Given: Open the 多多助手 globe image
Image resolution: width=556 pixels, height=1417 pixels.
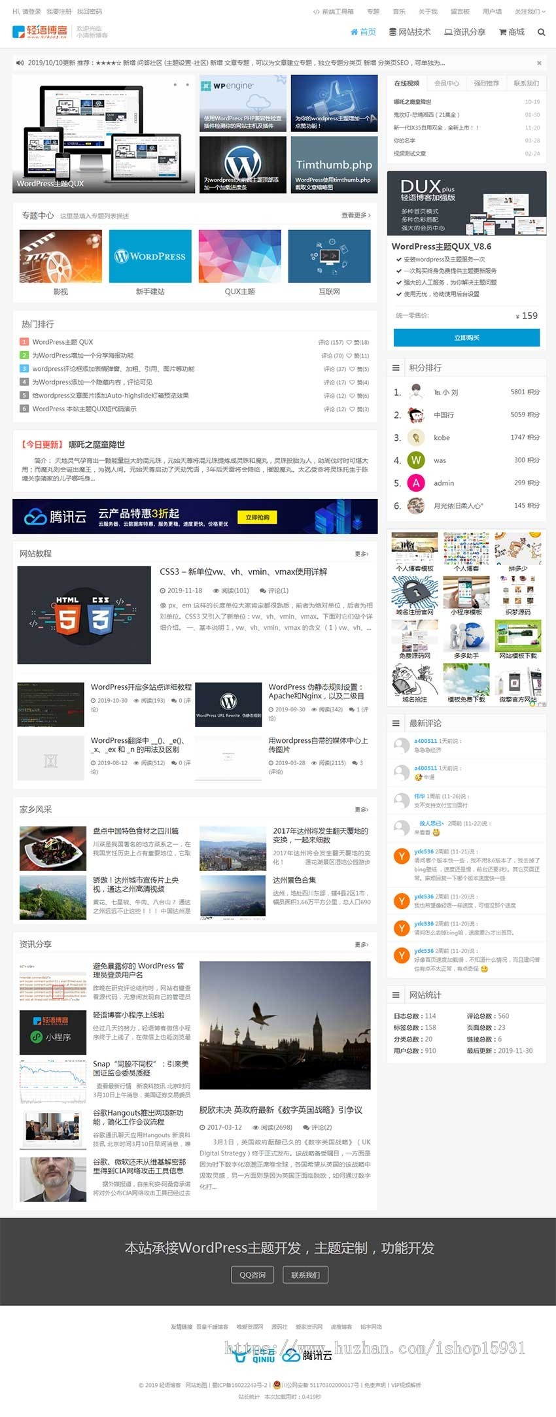Looking at the screenshot, I should point(466,636).
